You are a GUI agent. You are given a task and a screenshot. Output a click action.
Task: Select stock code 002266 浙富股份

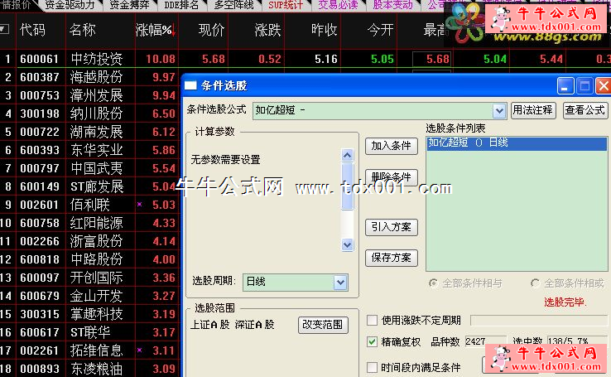pyautogui.click(x=39, y=241)
